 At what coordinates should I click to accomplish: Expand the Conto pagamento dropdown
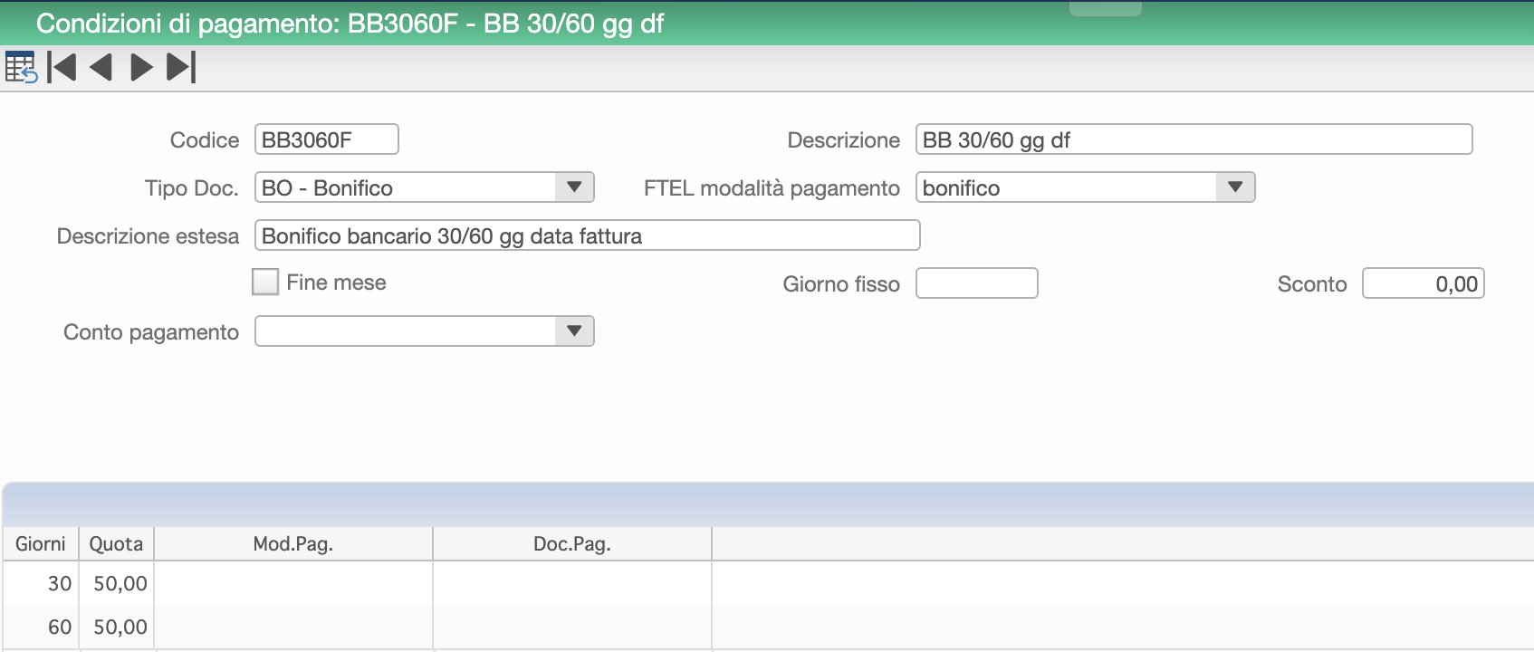574,331
